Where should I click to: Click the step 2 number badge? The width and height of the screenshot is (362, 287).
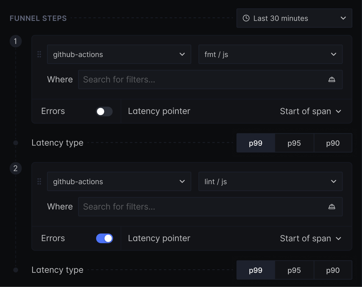tap(16, 169)
